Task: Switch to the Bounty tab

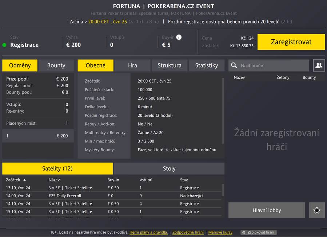Action: point(56,65)
